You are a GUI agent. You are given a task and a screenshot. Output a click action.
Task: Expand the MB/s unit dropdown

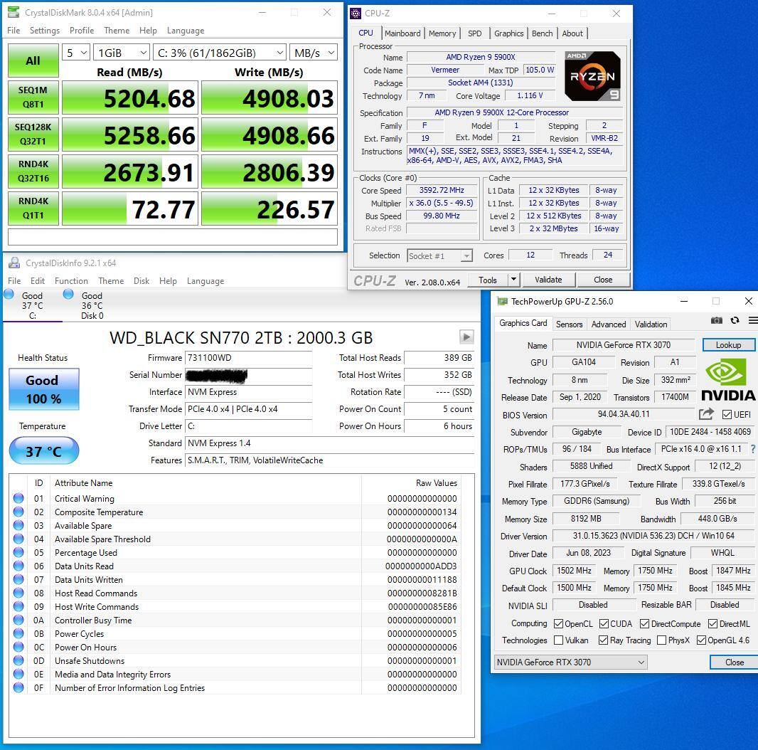(314, 53)
